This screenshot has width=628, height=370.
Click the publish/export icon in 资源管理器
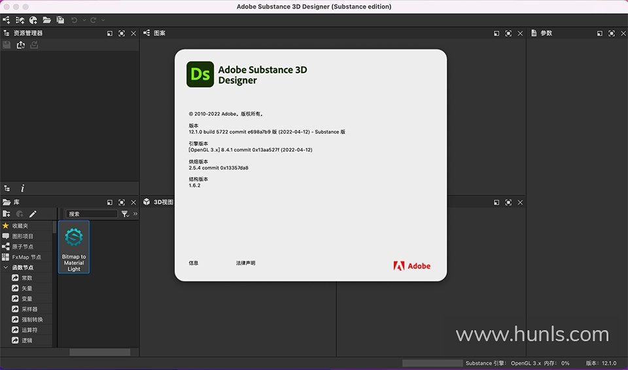pos(20,45)
